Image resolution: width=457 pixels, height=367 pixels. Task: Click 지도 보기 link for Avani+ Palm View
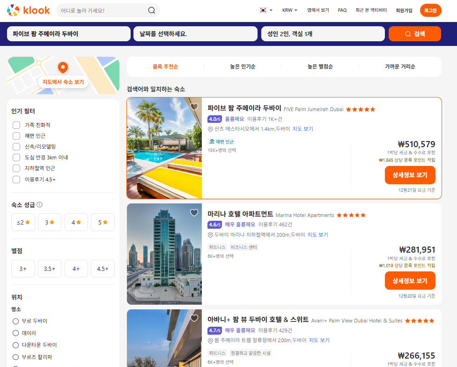319,340
